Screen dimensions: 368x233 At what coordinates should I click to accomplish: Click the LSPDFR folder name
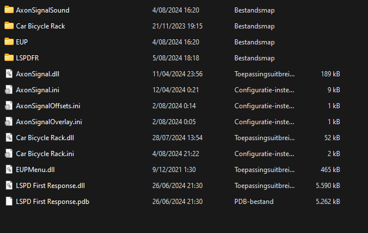pos(27,58)
